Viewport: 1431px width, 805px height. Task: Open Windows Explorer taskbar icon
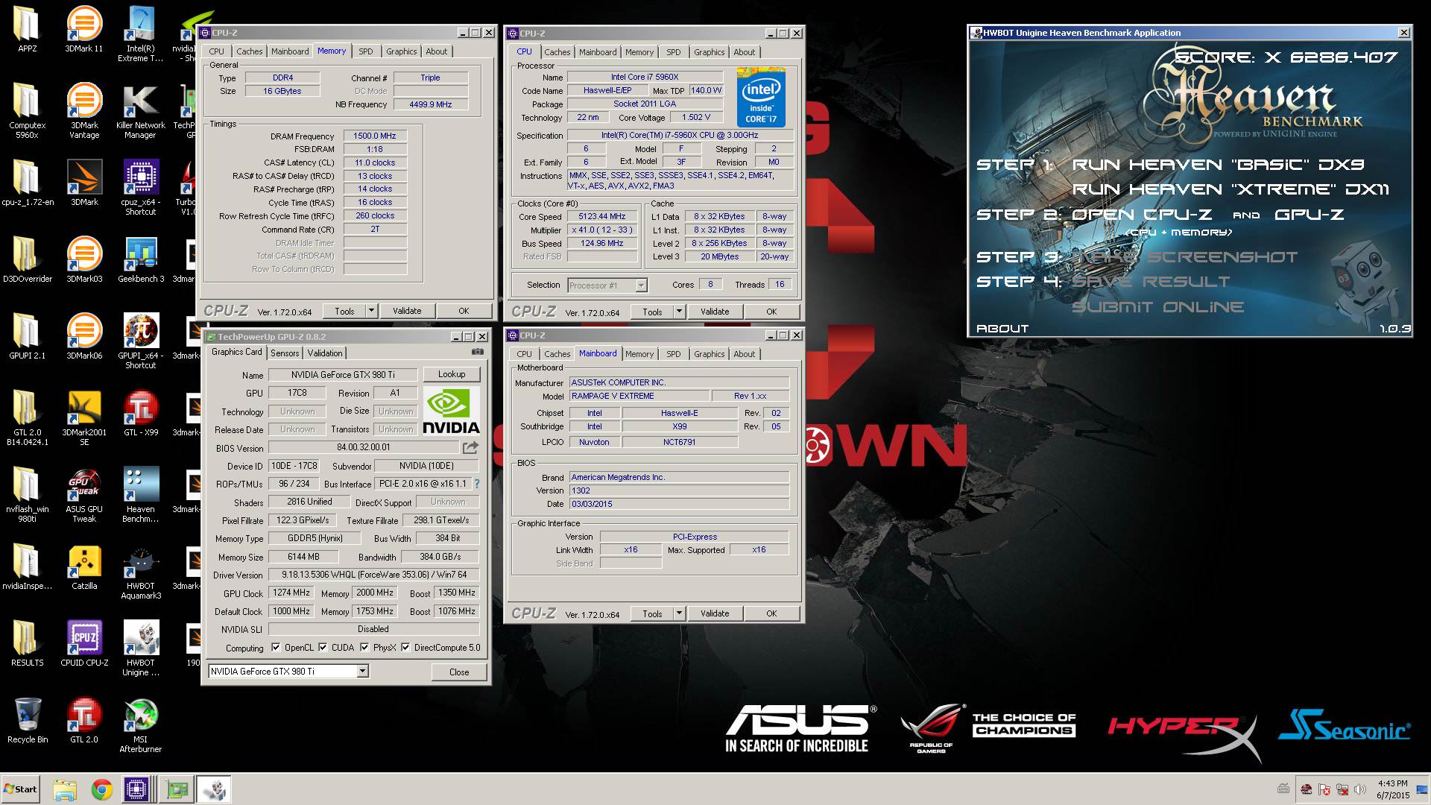click(x=65, y=789)
